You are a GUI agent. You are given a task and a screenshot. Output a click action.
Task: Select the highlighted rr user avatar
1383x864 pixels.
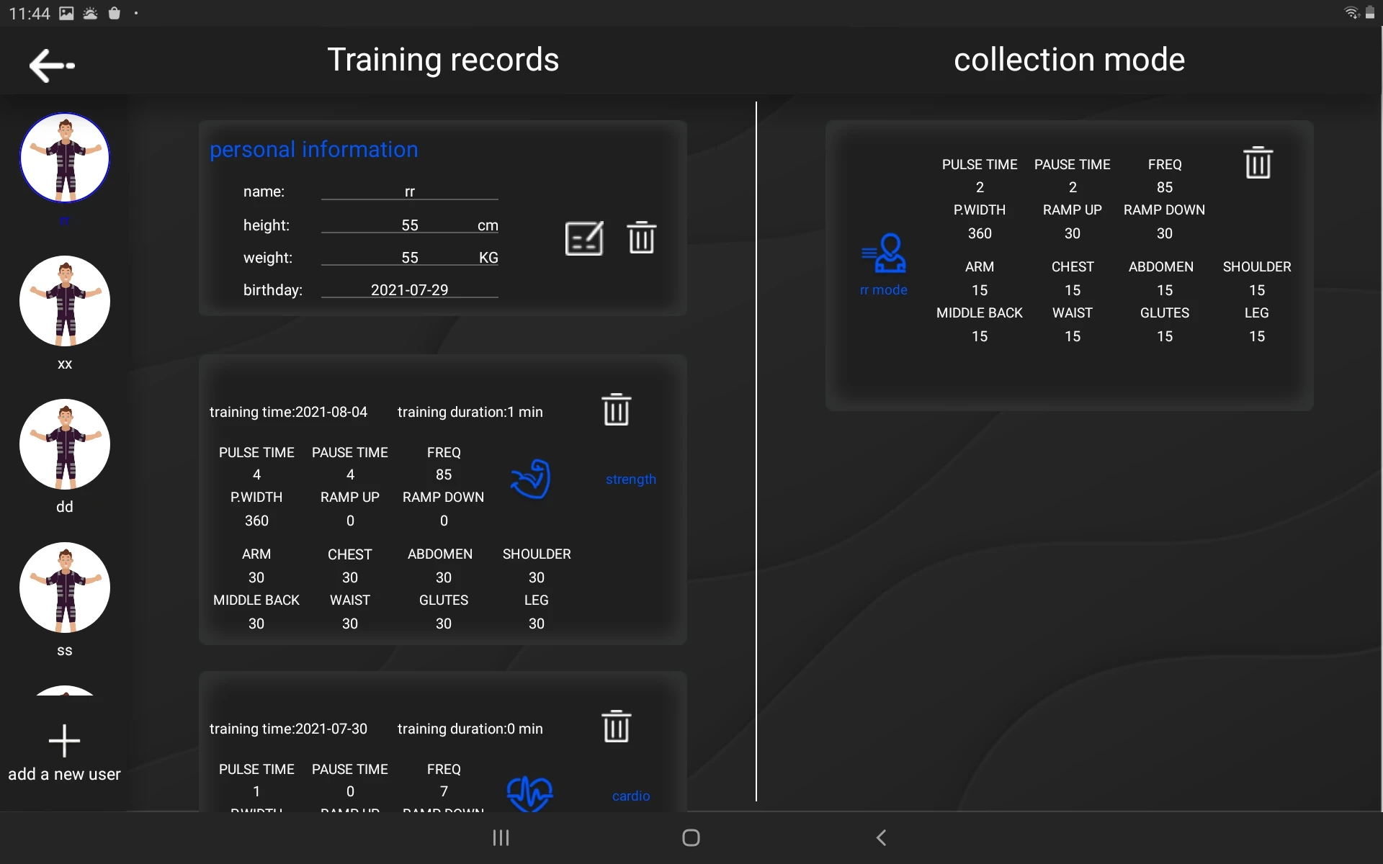tap(65, 158)
